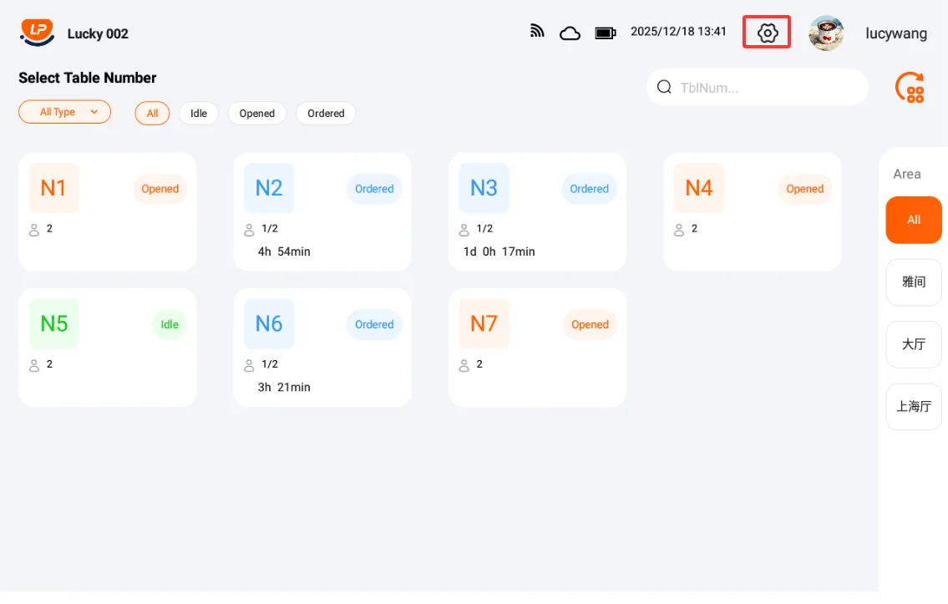Open the lucywang user avatar

pos(826,33)
